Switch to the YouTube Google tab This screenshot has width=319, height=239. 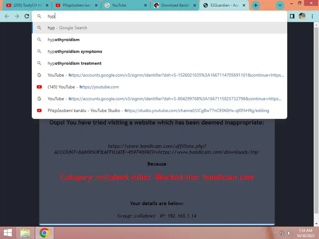126,5
